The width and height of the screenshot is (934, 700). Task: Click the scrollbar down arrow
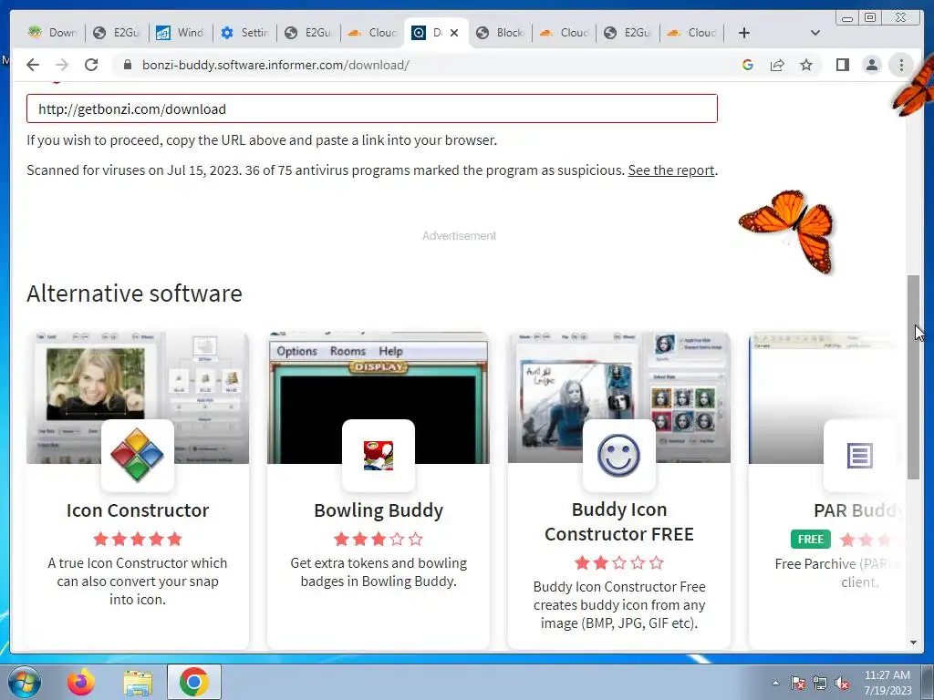(912, 643)
